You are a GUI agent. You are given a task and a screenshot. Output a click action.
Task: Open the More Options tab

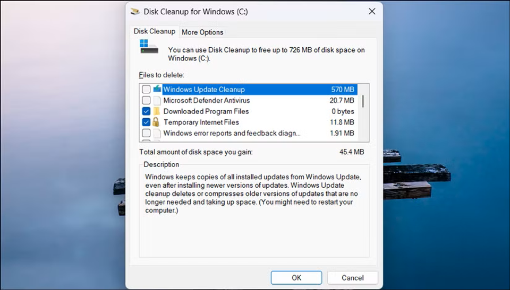pos(202,32)
